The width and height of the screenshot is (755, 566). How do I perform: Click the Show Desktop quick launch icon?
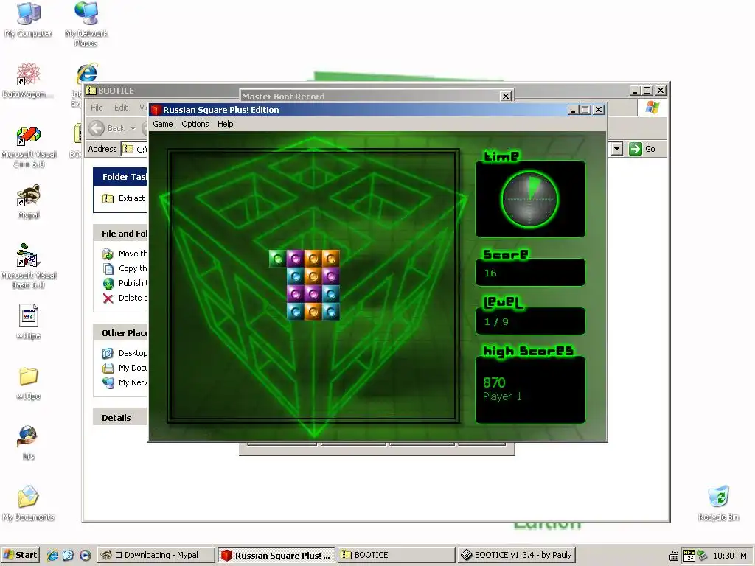pos(69,555)
